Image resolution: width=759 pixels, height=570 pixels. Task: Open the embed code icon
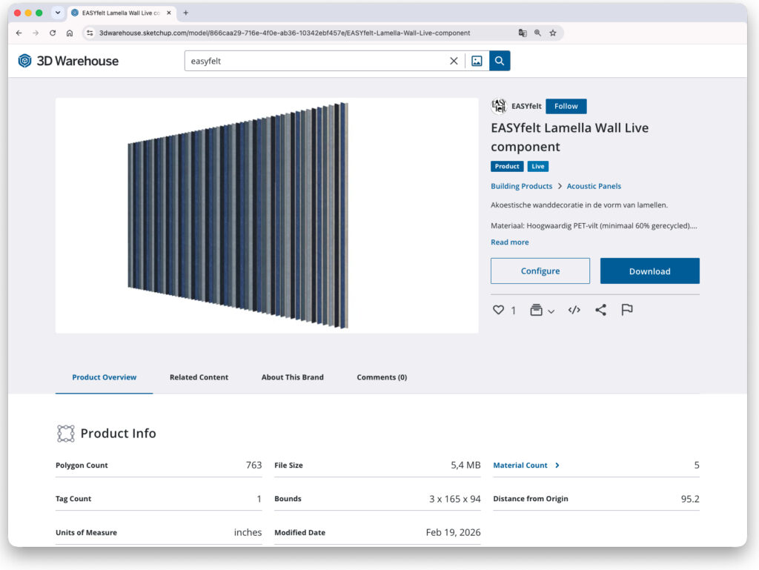click(x=574, y=310)
